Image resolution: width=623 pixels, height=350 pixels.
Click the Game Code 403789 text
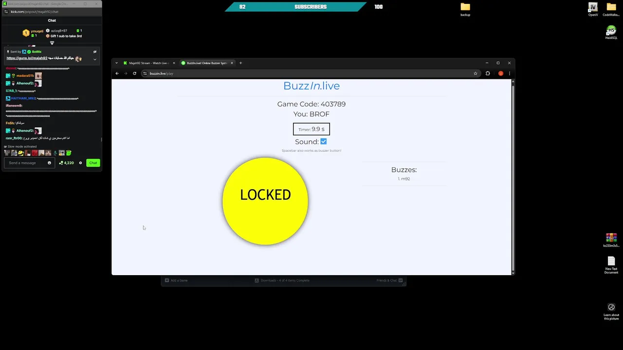(311, 104)
